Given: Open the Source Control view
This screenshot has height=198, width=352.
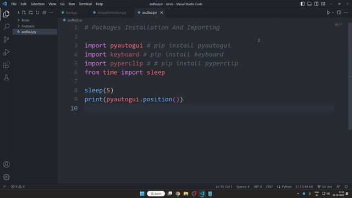Looking at the screenshot, I should tap(6, 40).
